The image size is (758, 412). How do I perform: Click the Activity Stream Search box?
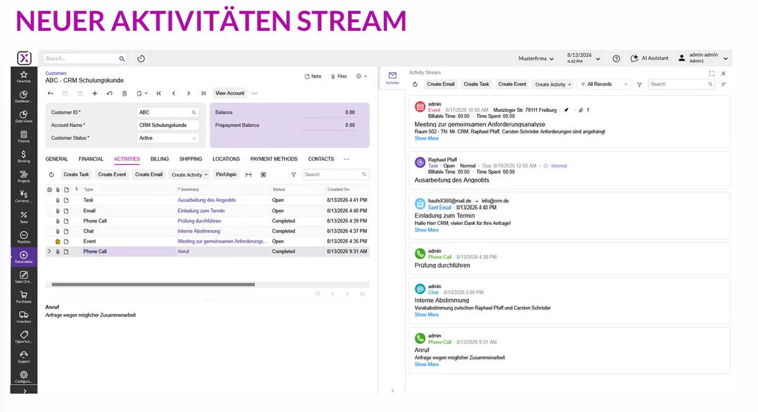click(682, 84)
